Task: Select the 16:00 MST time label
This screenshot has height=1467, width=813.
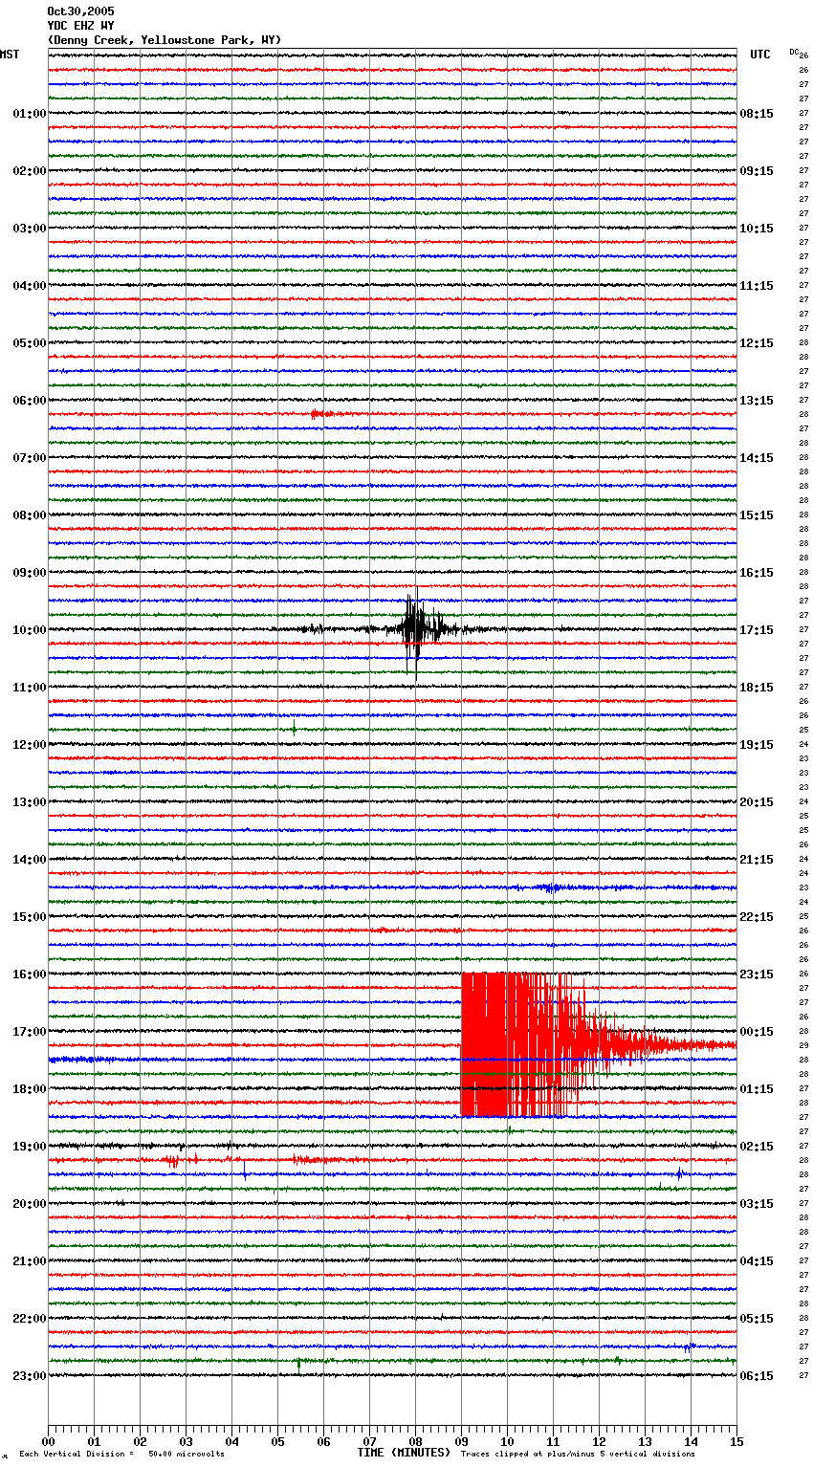Action: (x=29, y=974)
